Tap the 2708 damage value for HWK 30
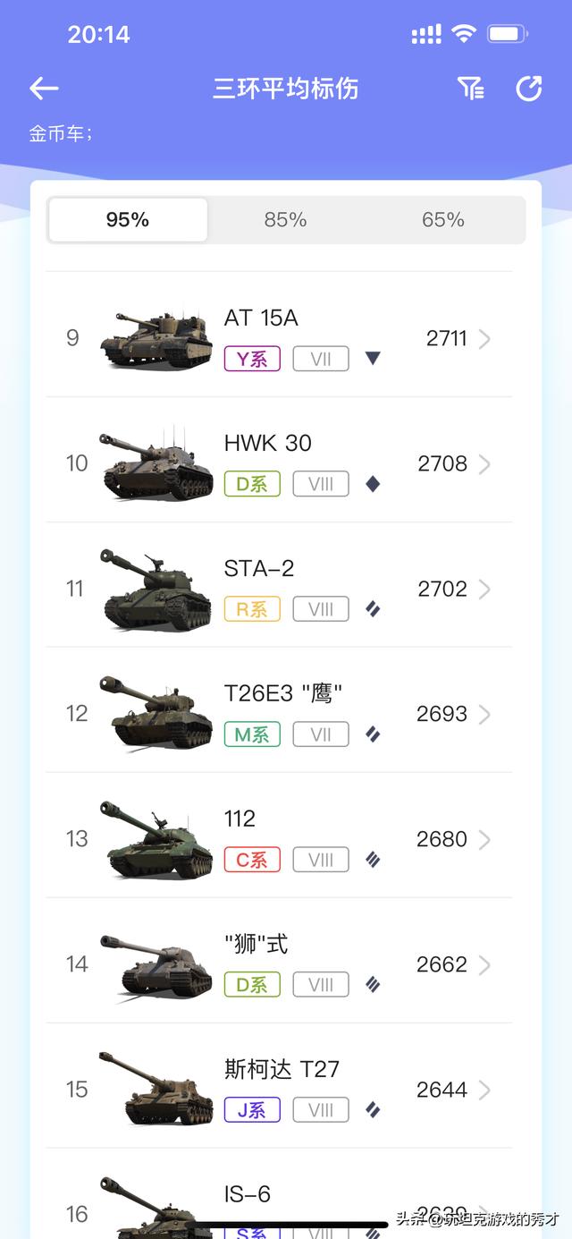 (x=442, y=463)
